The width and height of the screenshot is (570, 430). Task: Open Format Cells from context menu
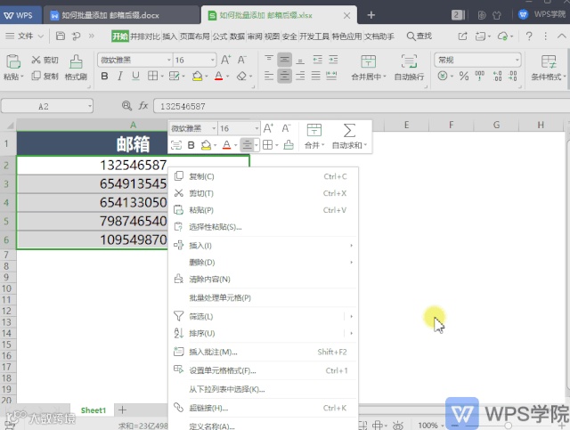point(263,370)
